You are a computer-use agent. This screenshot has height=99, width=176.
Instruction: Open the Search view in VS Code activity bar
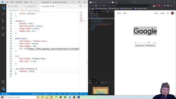3,14
